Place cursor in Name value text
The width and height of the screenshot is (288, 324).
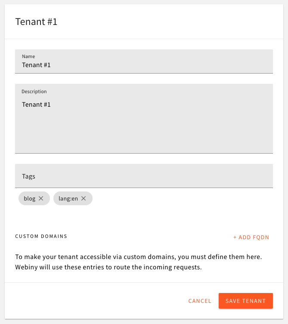(37, 65)
